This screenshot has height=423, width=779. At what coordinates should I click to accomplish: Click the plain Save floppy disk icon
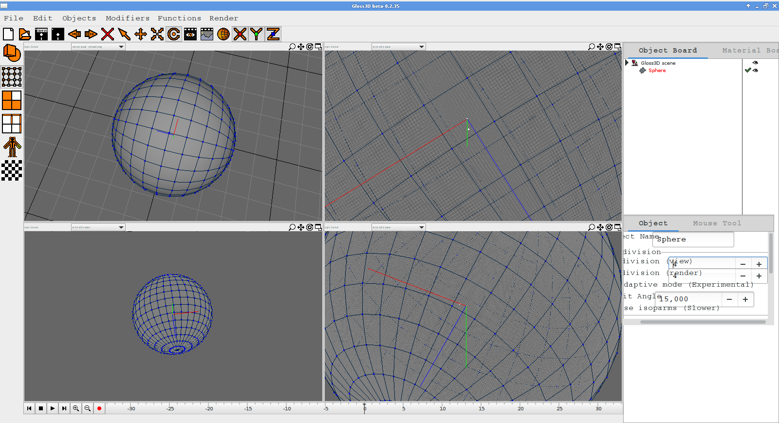pyautogui.click(x=58, y=34)
